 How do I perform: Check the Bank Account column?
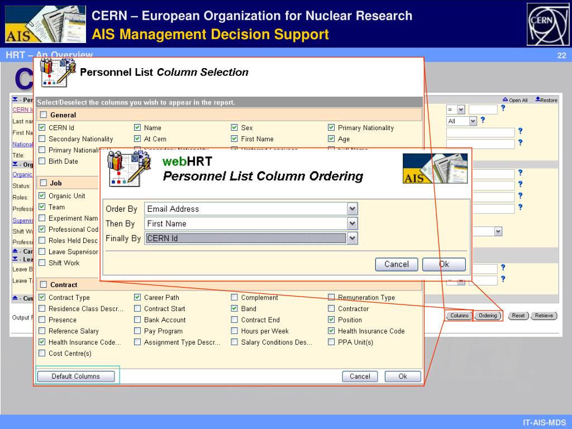[x=137, y=320]
